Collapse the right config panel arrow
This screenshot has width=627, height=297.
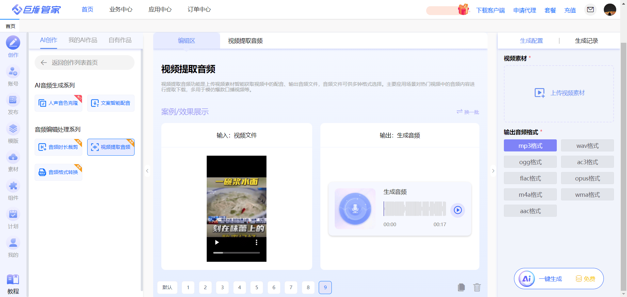[493, 171]
